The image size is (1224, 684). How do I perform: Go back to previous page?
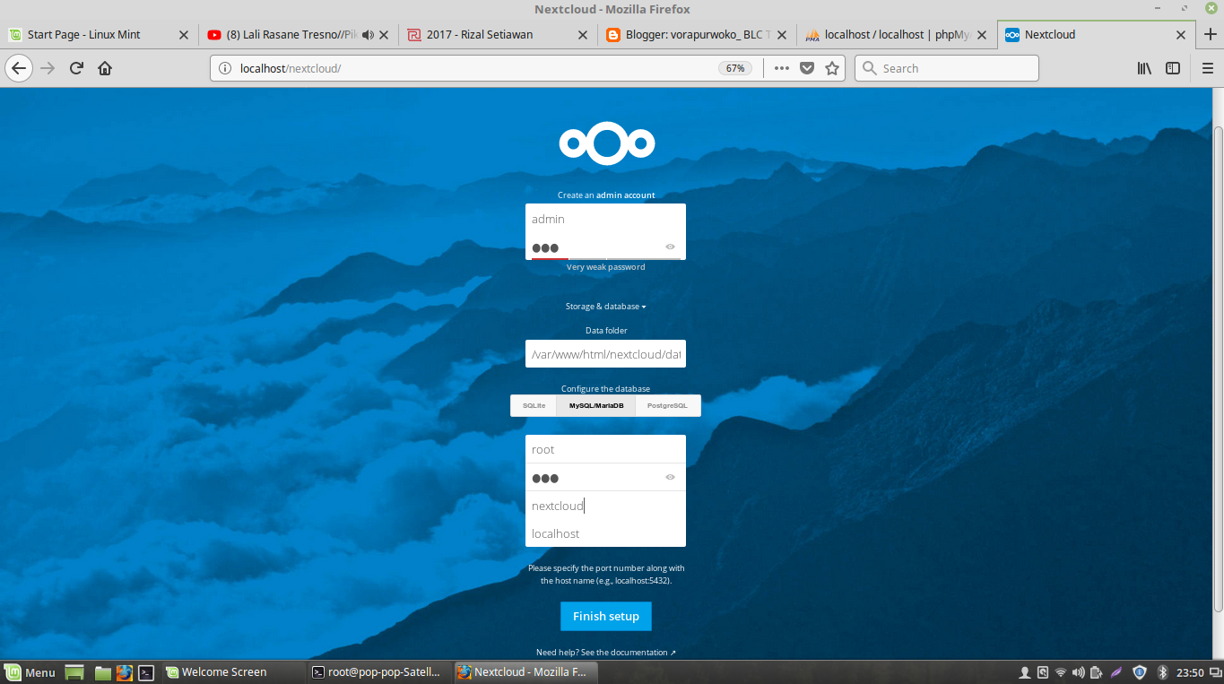(x=19, y=68)
